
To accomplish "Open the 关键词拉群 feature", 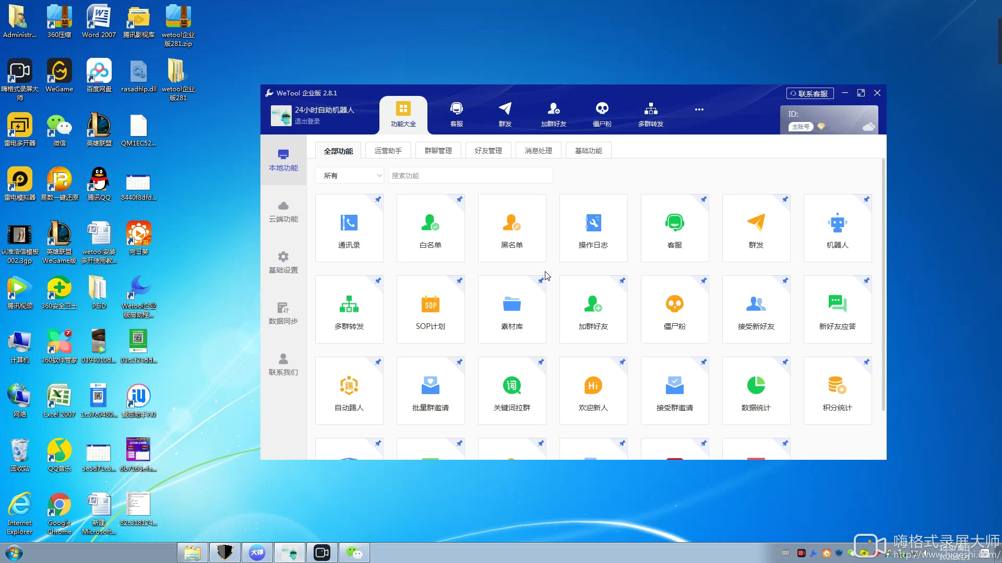I will click(x=512, y=390).
